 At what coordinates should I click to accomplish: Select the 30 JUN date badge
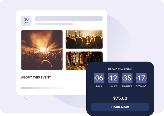[26, 21]
